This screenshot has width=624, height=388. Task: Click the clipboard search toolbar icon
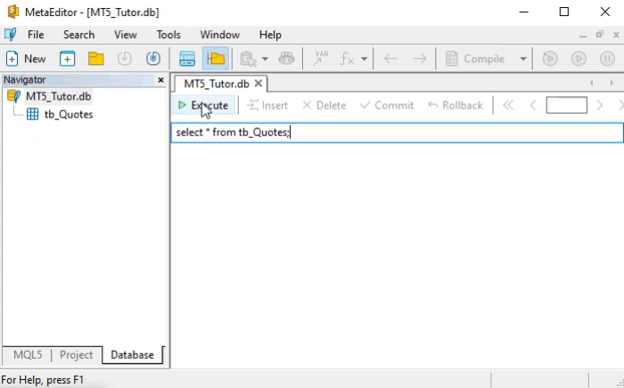point(249,59)
